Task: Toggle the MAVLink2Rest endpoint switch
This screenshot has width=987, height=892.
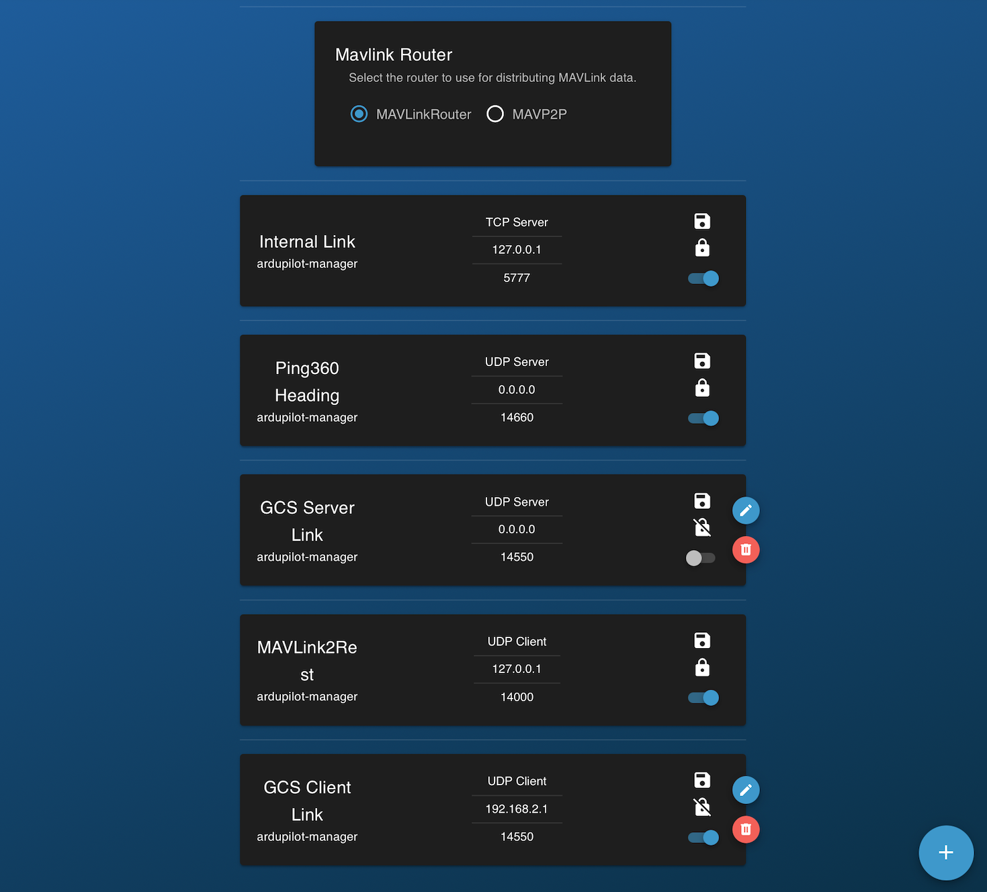Action: (x=702, y=698)
